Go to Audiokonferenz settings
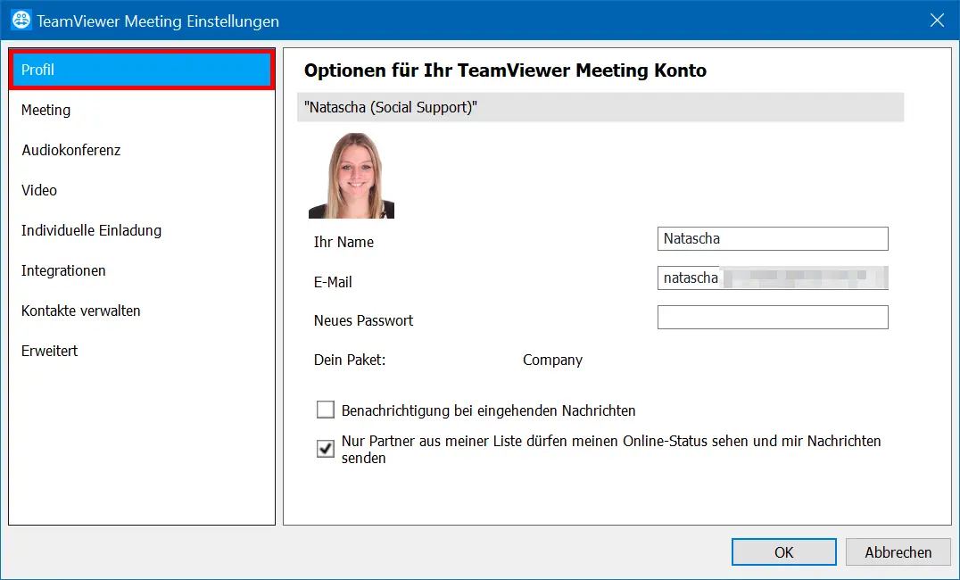 point(142,150)
